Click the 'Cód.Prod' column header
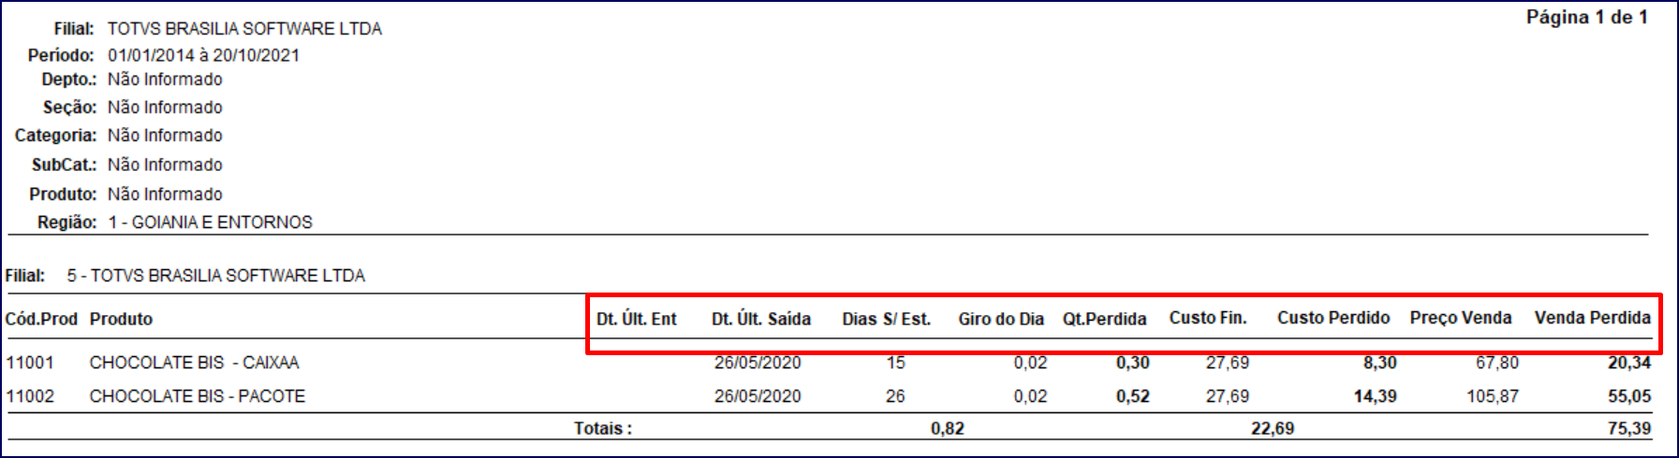This screenshot has width=1679, height=458. 41,319
